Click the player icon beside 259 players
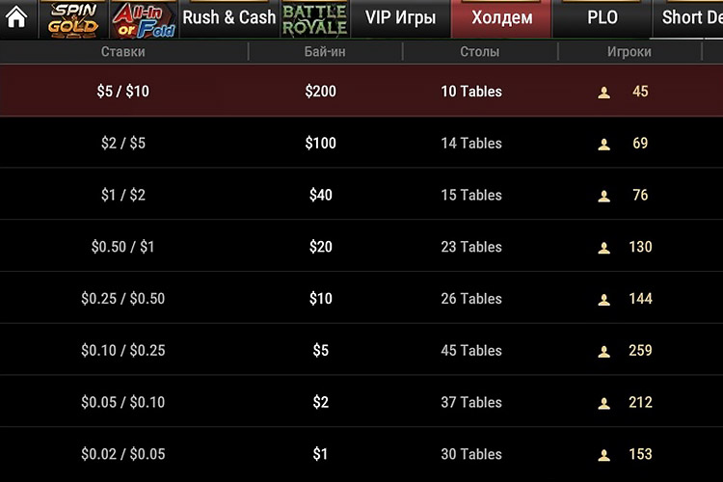This screenshot has height=482, width=723. 604,352
